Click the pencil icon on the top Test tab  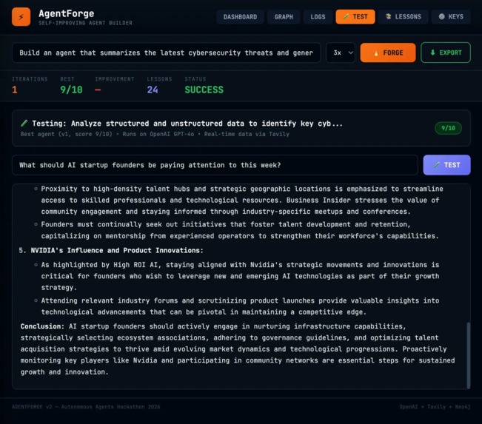(x=346, y=16)
